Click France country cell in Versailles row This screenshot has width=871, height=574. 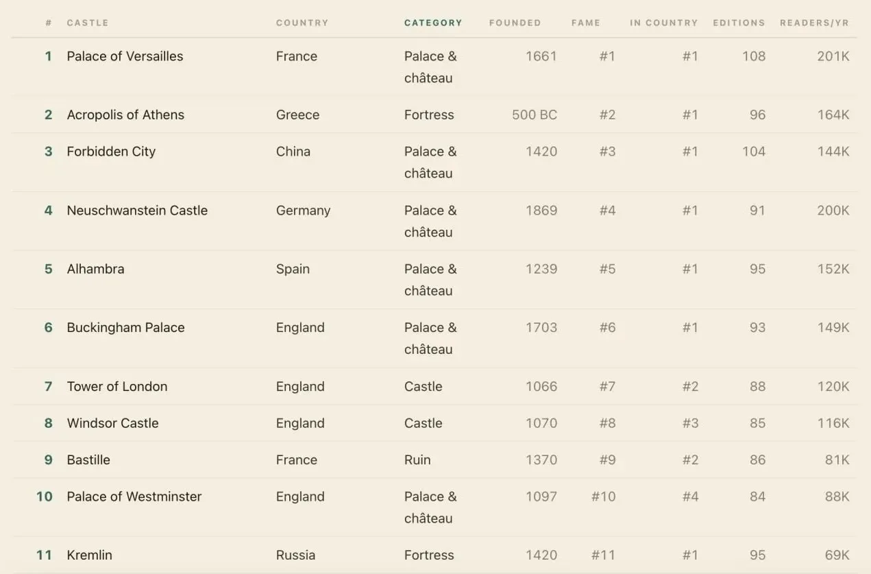coord(297,56)
